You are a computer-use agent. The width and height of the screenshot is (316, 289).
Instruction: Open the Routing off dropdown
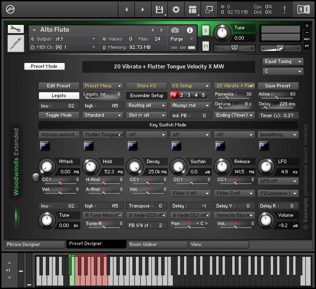pyautogui.click(x=147, y=105)
